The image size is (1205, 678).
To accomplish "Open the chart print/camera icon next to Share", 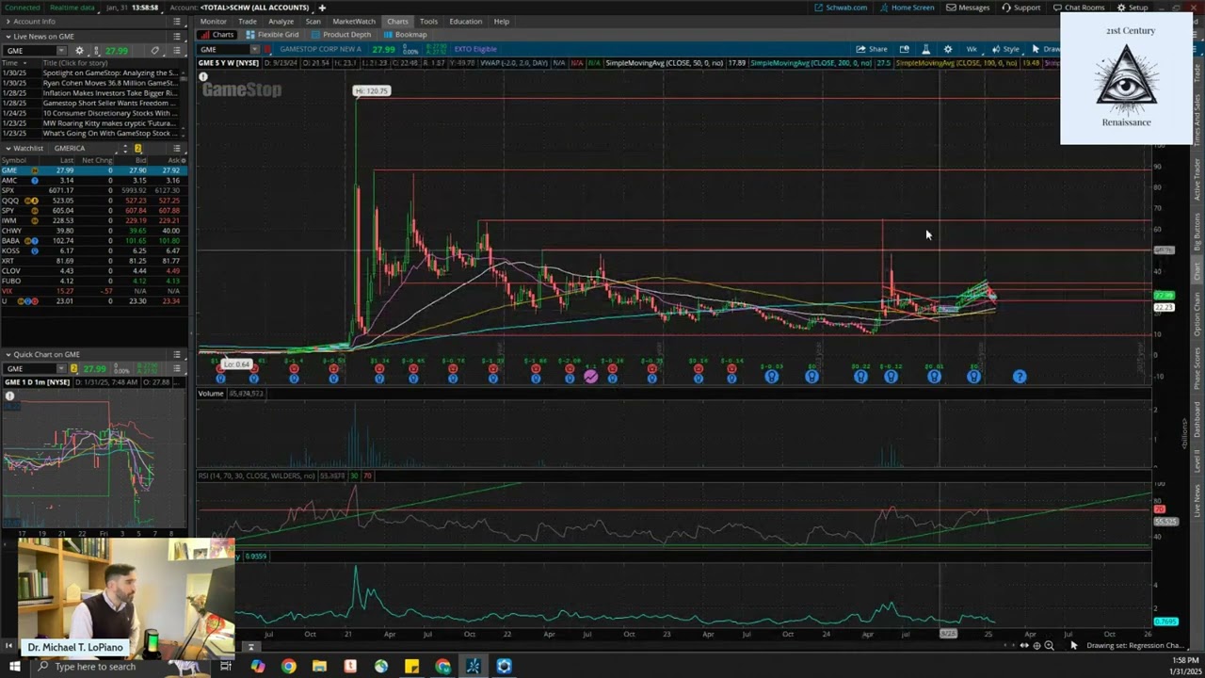I will [905, 49].
